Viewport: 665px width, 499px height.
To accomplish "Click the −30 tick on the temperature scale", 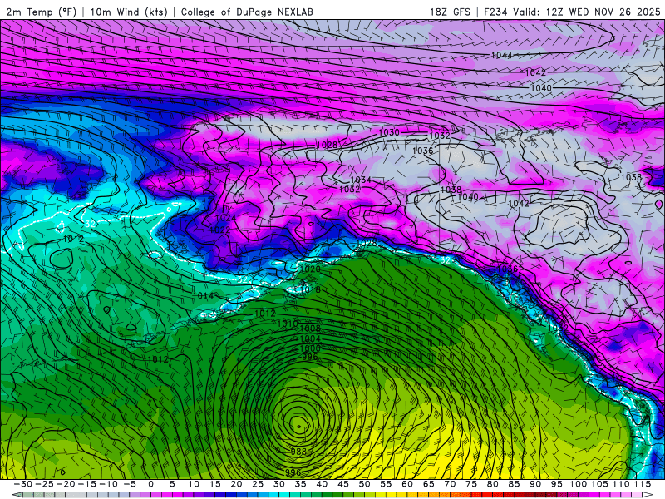I will 23,484.
